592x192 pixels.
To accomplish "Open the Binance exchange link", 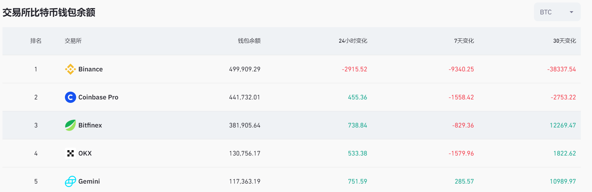I will tap(91, 69).
